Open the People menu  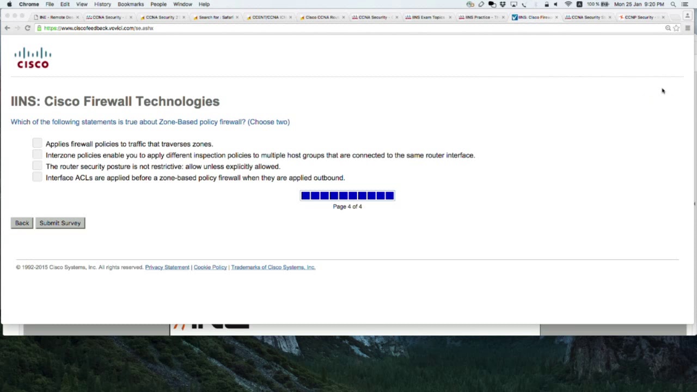pyautogui.click(x=158, y=4)
